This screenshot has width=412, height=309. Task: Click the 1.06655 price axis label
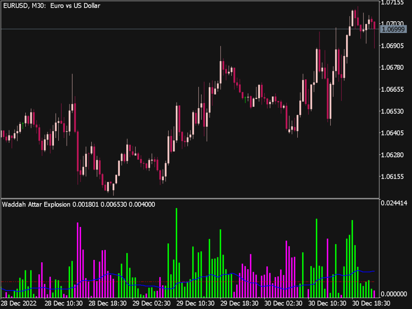[392, 89]
